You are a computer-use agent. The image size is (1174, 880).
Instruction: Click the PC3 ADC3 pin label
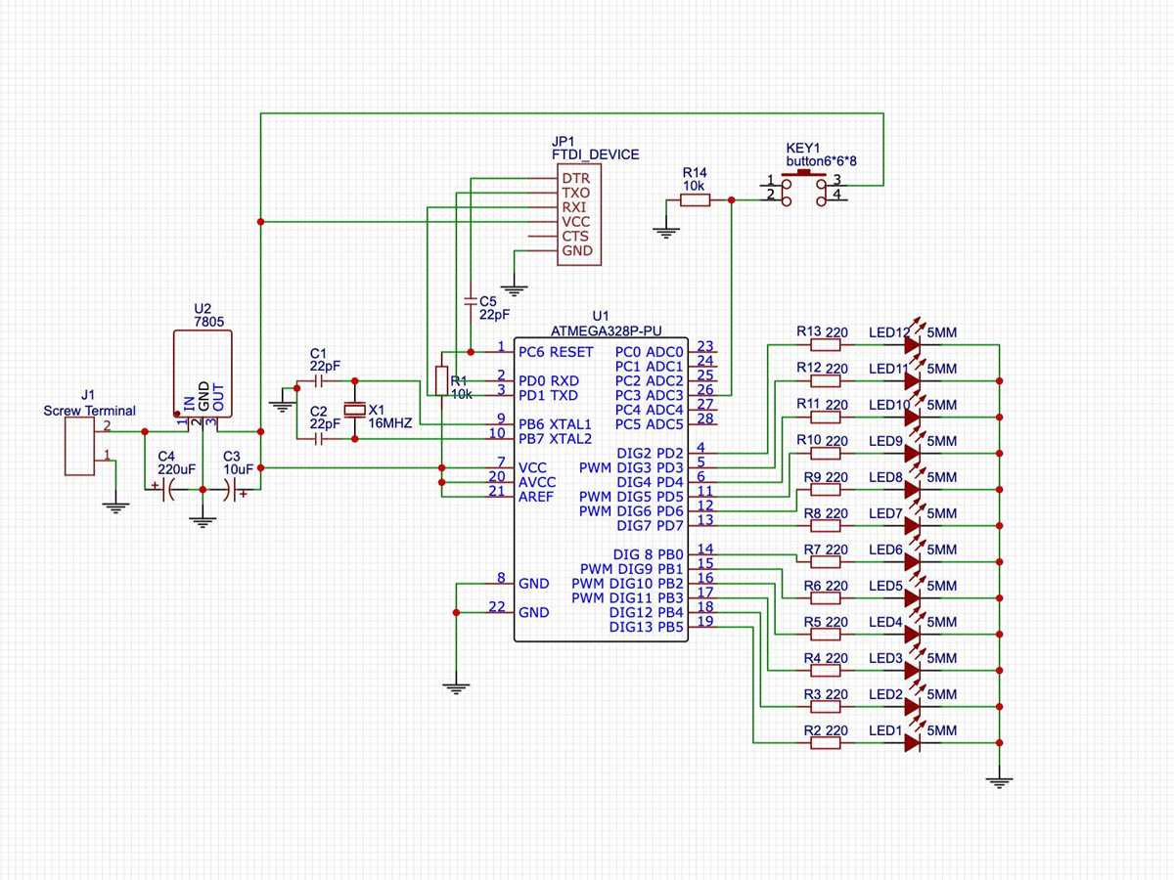tap(650, 395)
